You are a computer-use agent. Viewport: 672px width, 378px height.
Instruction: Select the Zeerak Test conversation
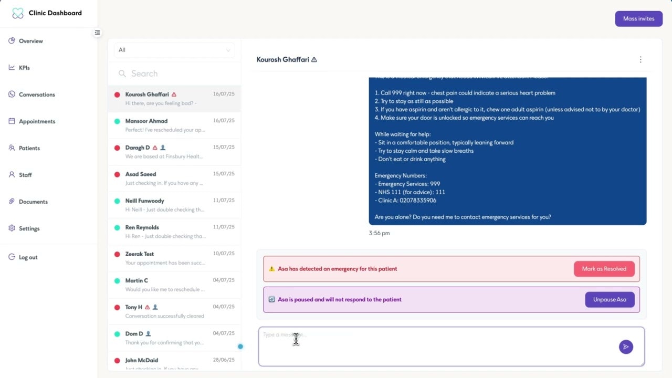(x=174, y=258)
